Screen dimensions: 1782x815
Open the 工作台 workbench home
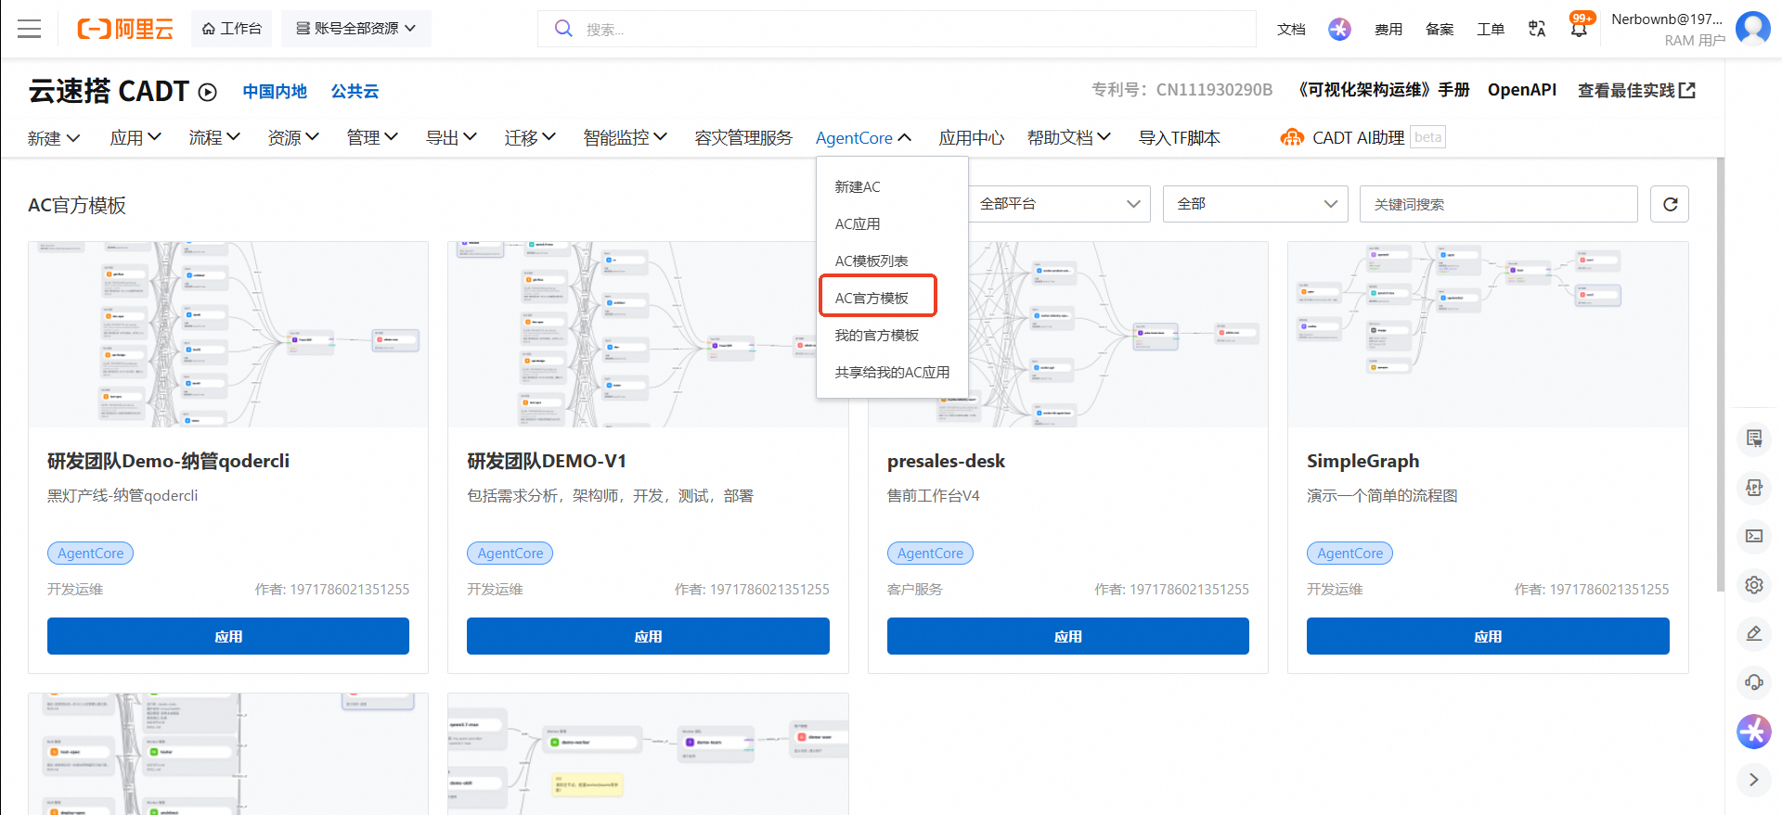click(232, 29)
